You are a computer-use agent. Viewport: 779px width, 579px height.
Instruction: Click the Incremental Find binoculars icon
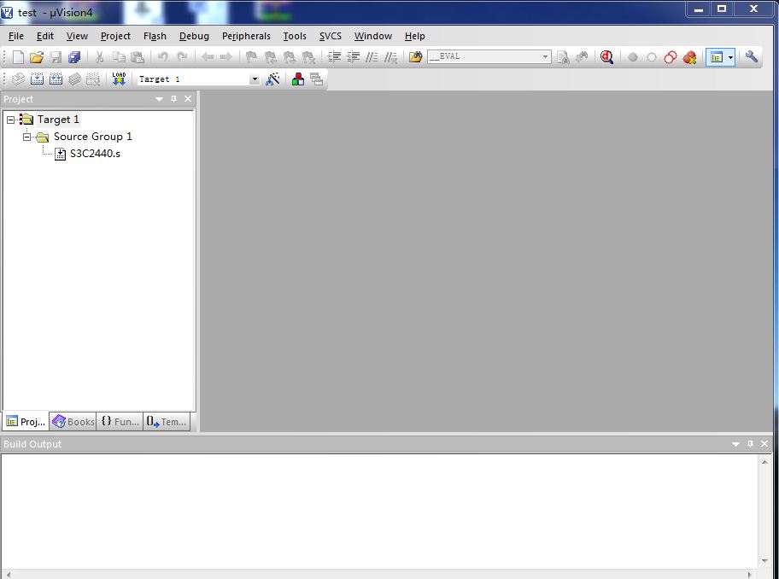coord(582,57)
